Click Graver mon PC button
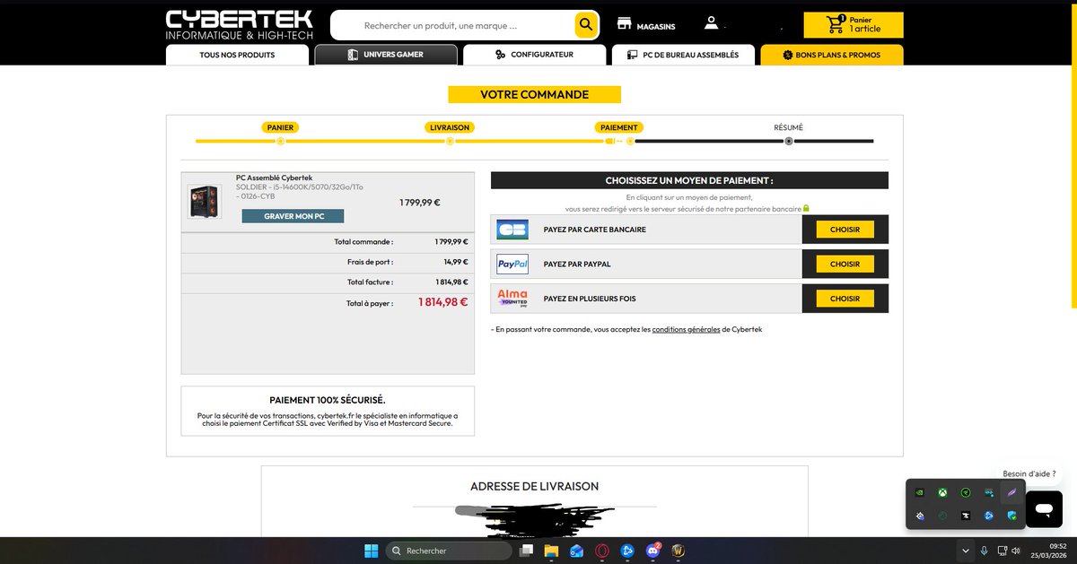 [x=293, y=216]
